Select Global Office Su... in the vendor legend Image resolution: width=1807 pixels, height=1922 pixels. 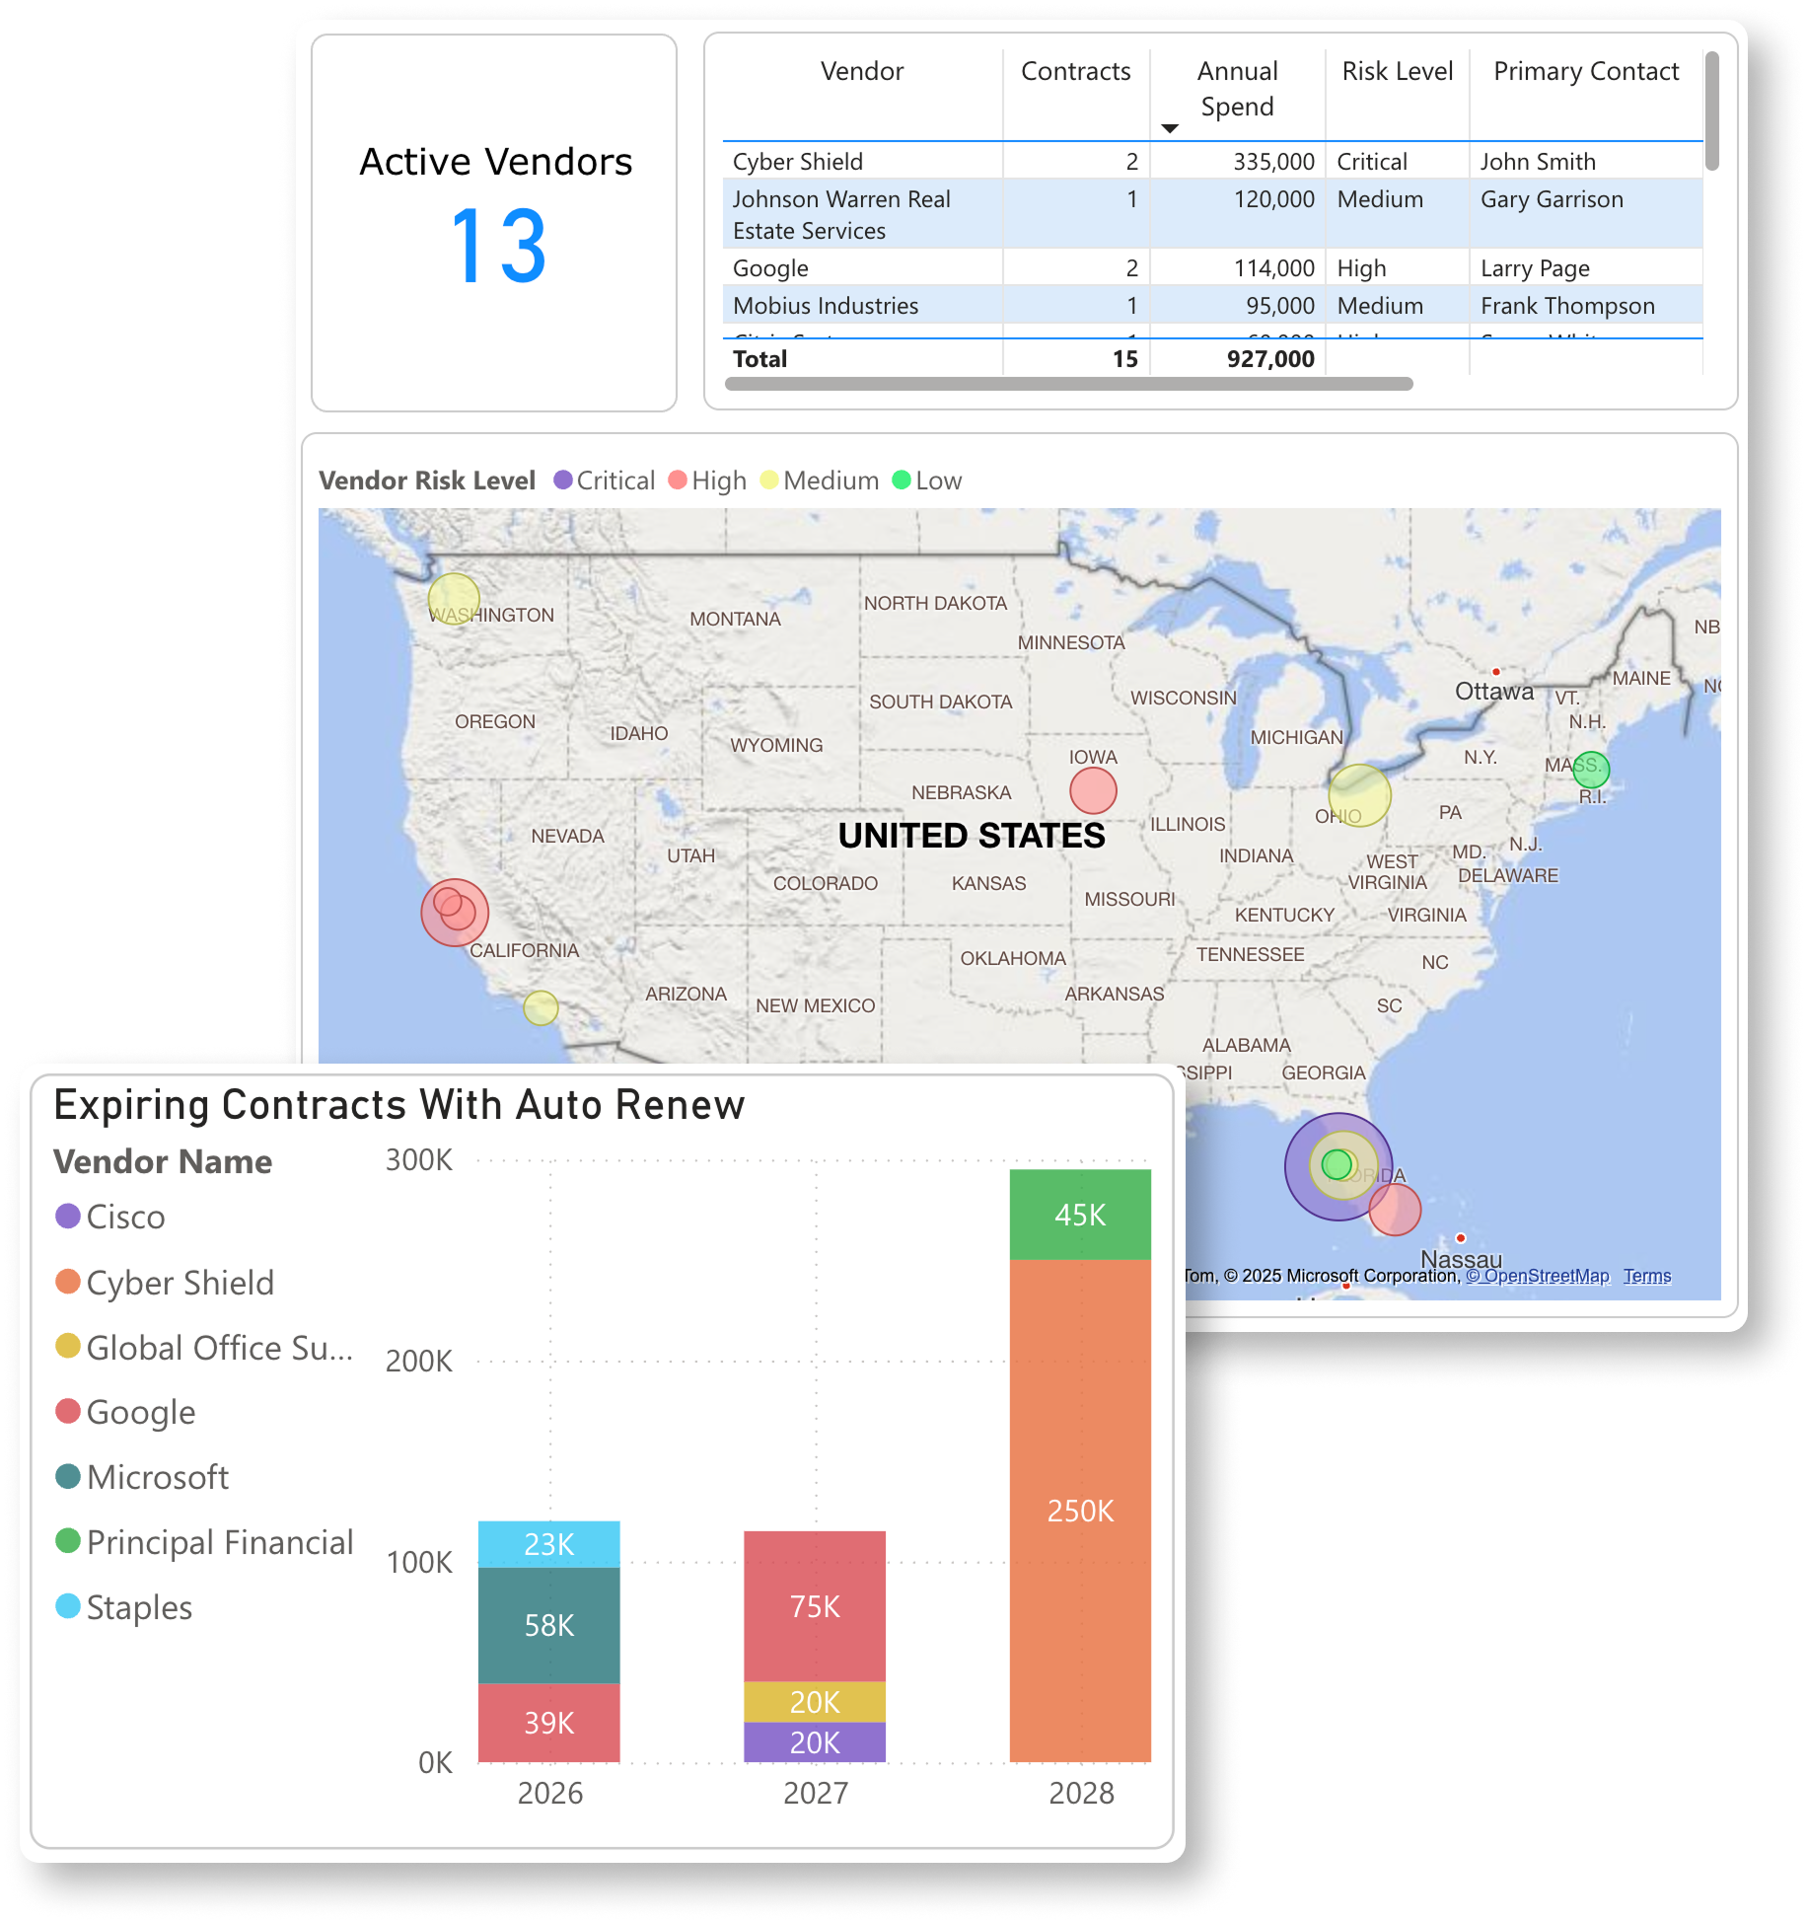pos(204,1347)
